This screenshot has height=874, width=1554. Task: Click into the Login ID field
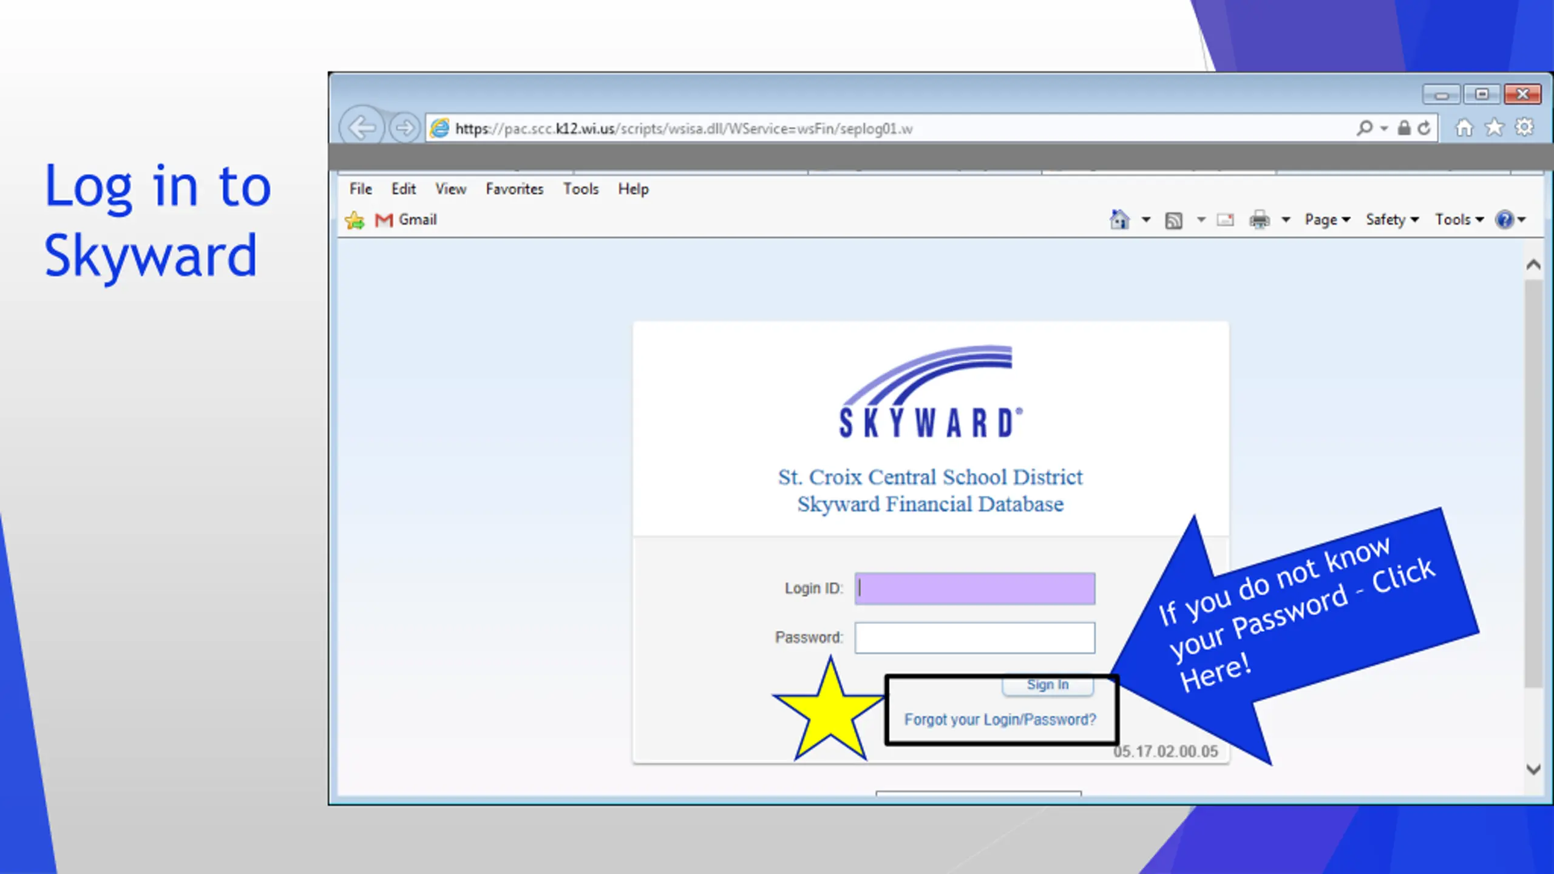point(975,588)
